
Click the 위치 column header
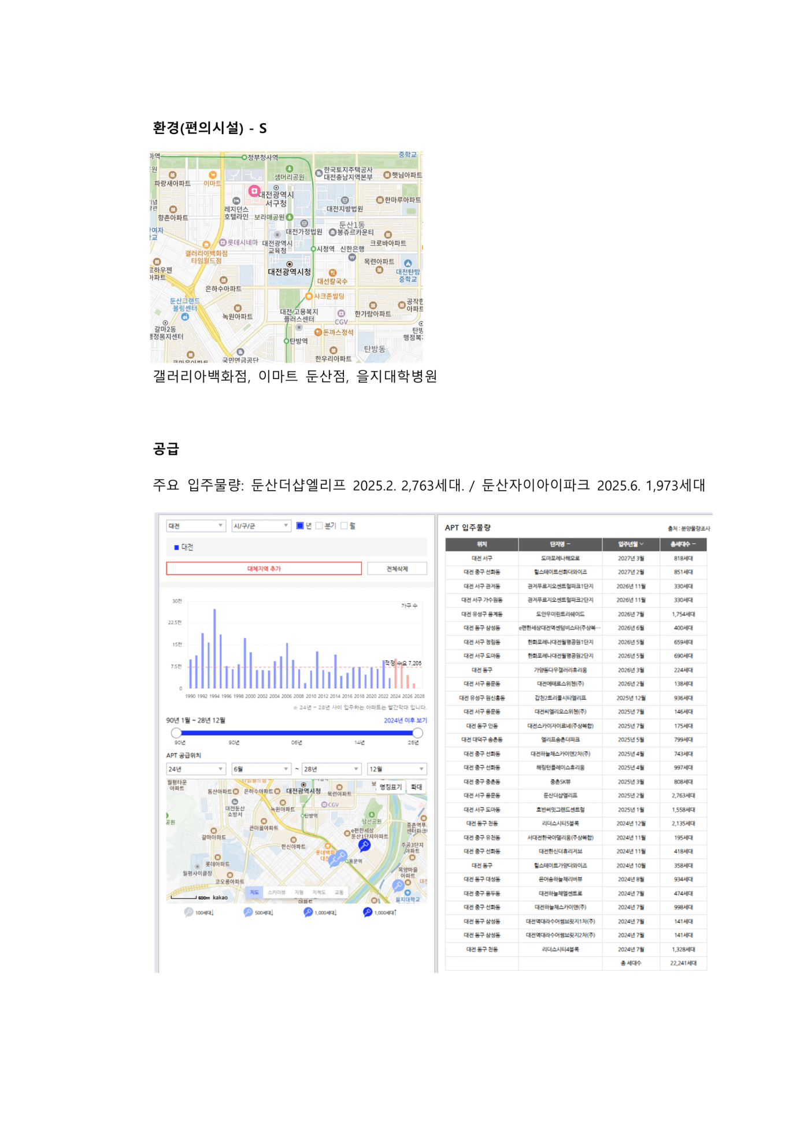[482, 544]
